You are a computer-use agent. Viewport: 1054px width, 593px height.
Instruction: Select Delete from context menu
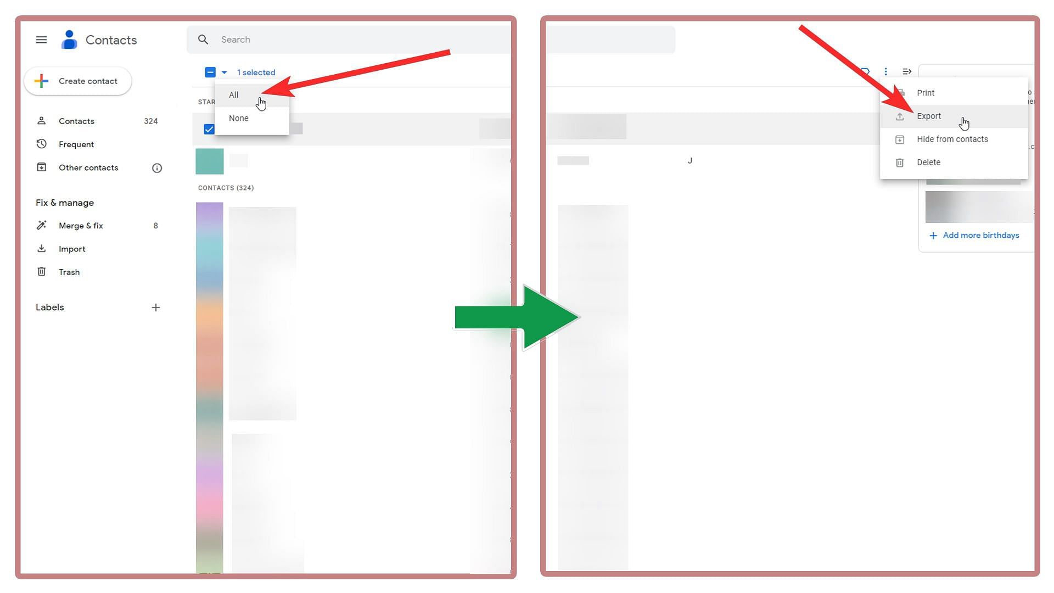tap(929, 161)
